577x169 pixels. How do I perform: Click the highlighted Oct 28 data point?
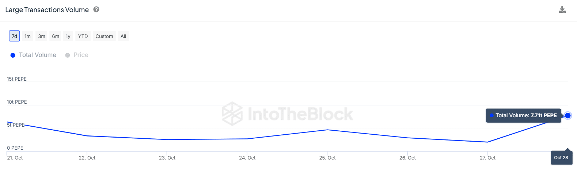click(567, 116)
